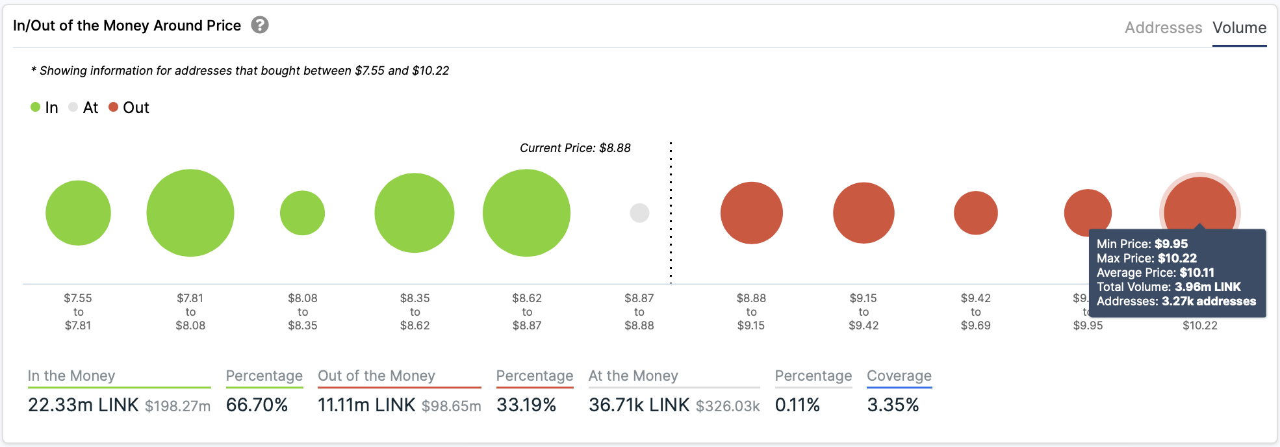Click the Coverage label
The image size is (1280, 447).
click(899, 376)
